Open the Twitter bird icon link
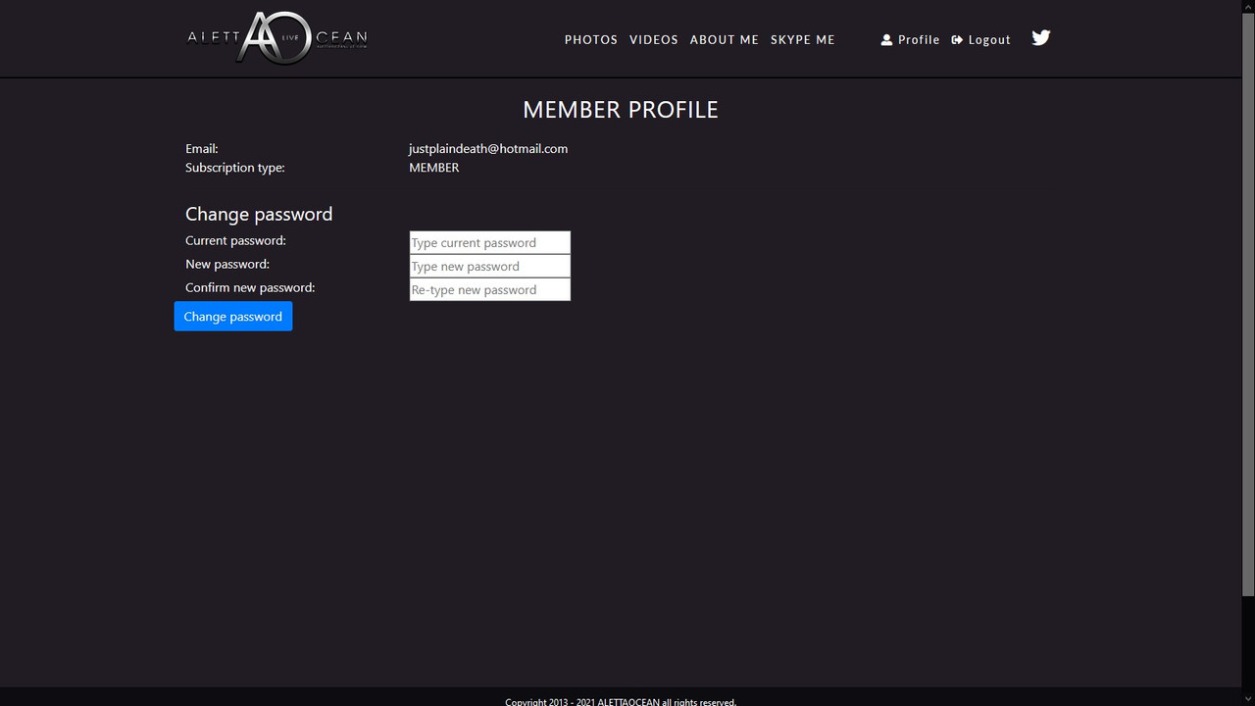The width and height of the screenshot is (1255, 706). [1040, 38]
